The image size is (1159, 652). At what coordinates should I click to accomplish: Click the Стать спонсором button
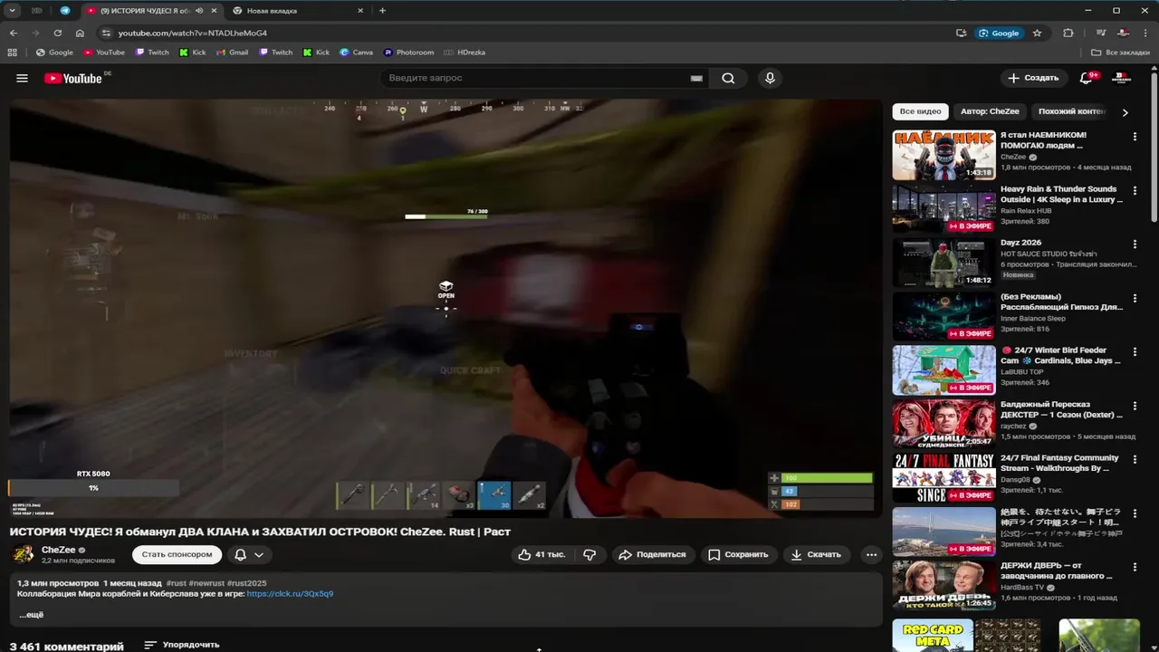(177, 554)
